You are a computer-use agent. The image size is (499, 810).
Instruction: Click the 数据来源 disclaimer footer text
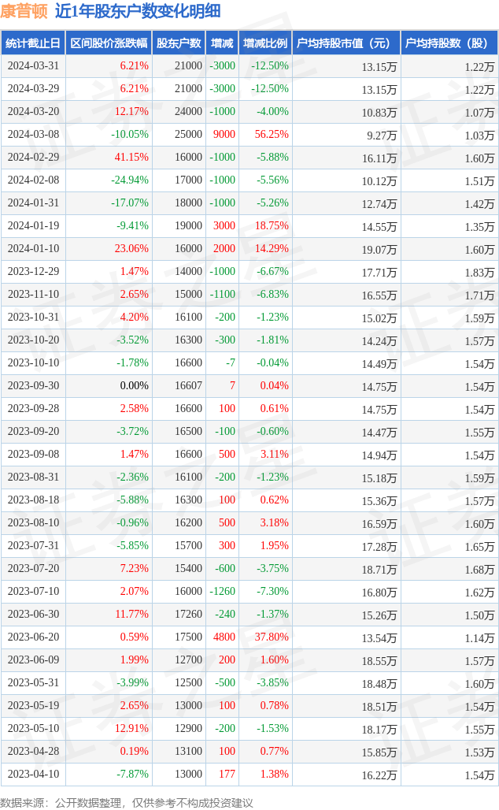click(x=127, y=803)
